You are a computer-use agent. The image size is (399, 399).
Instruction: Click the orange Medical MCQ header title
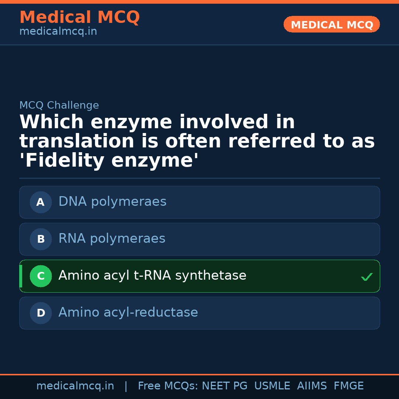[x=79, y=17]
